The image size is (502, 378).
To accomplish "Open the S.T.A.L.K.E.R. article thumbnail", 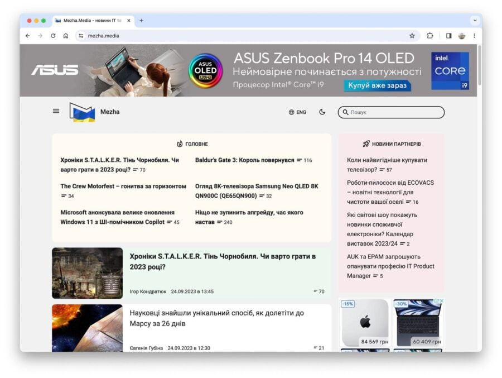I will pyautogui.click(x=88, y=273).
